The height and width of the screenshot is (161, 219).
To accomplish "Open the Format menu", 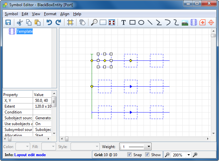I will 50,14.
